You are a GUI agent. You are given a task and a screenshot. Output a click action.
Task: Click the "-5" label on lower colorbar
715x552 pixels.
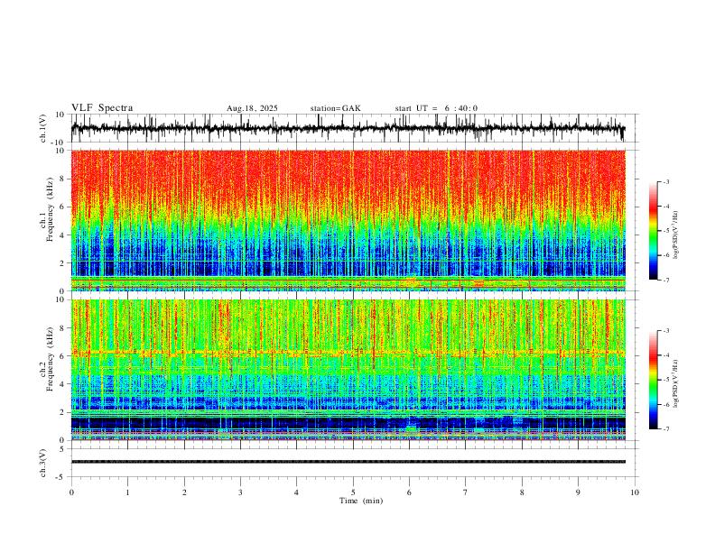coord(666,380)
